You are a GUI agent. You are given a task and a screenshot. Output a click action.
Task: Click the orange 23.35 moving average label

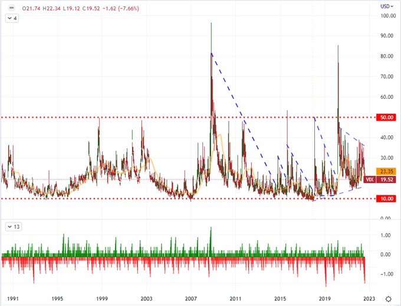[386, 171]
